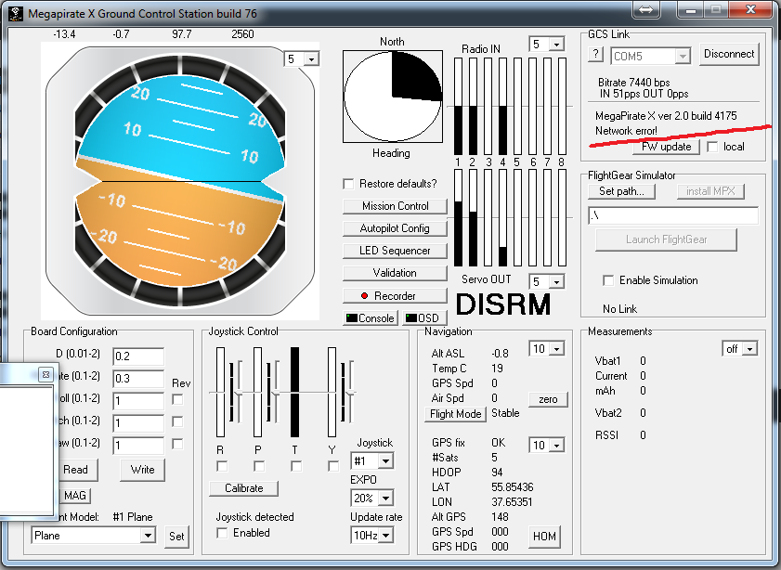Click Set path... for FlightGear
This screenshot has height=570, width=781.
[x=621, y=191]
